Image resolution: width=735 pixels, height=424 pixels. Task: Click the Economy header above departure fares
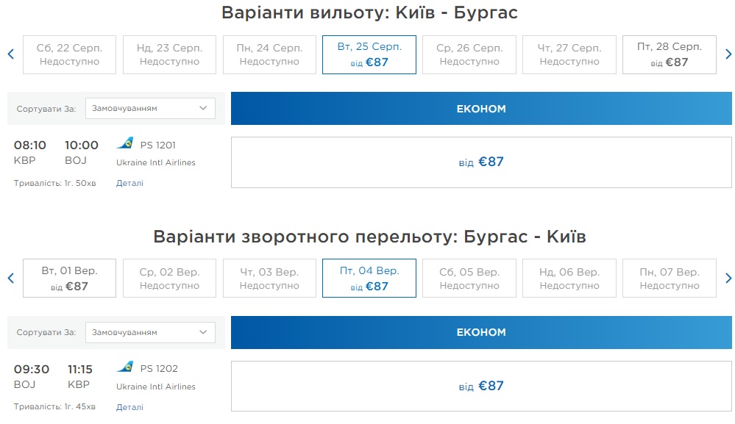click(x=481, y=109)
